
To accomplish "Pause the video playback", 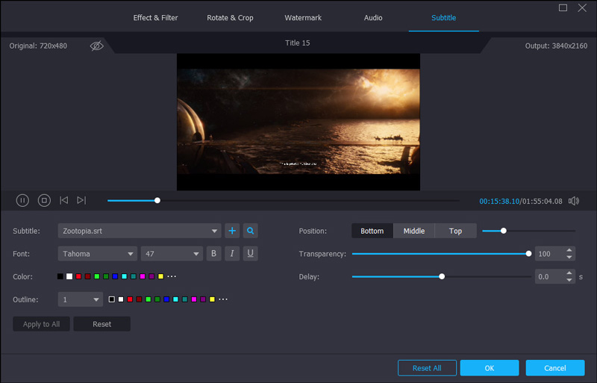I will click(x=22, y=200).
